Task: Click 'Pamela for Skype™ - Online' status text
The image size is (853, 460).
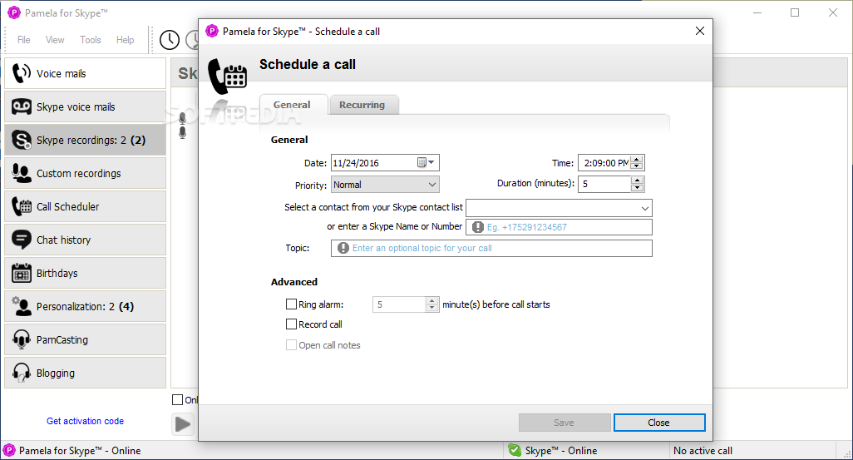Action: (x=80, y=451)
